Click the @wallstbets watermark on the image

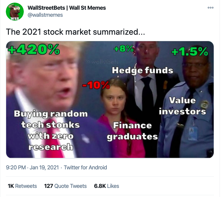(102, 62)
